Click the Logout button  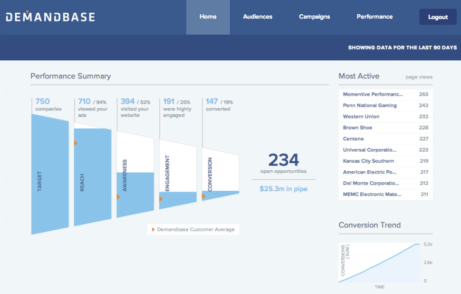tap(438, 17)
